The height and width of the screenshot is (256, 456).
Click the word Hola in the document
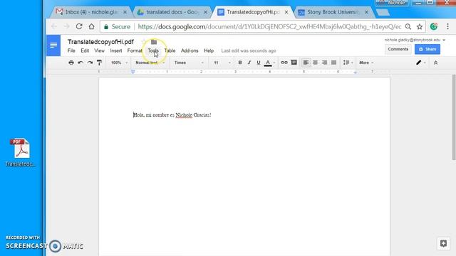(x=139, y=115)
